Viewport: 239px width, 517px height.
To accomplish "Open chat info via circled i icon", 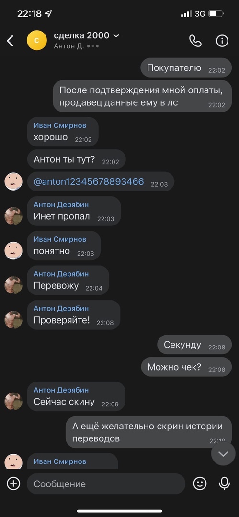I will tap(222, 41).
